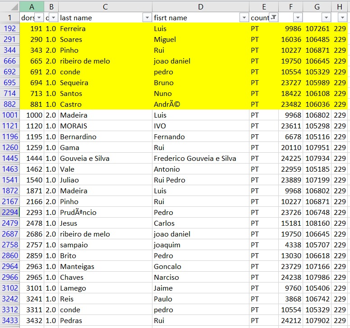Open filter dropdown in column A header cell
The image size is (350, 328).
point(39,18)
